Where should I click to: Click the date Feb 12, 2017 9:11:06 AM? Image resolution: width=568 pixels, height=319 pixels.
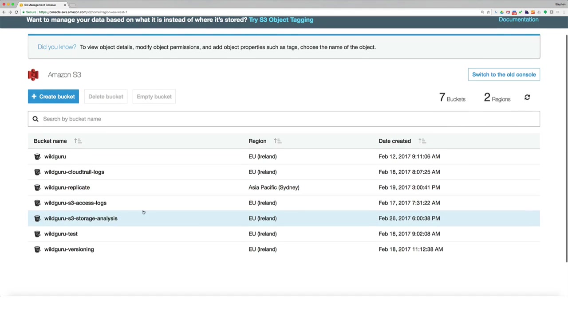click(409, 156)
